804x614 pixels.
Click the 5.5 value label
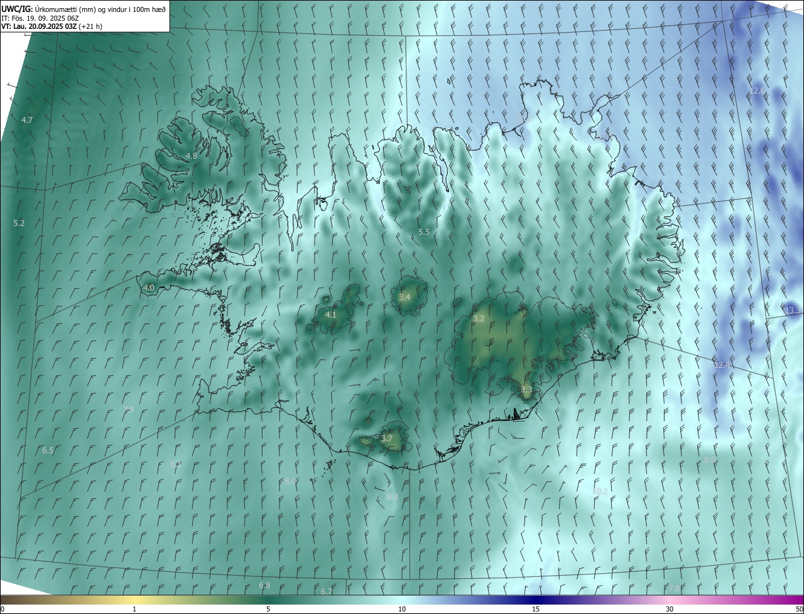[424, 232]
